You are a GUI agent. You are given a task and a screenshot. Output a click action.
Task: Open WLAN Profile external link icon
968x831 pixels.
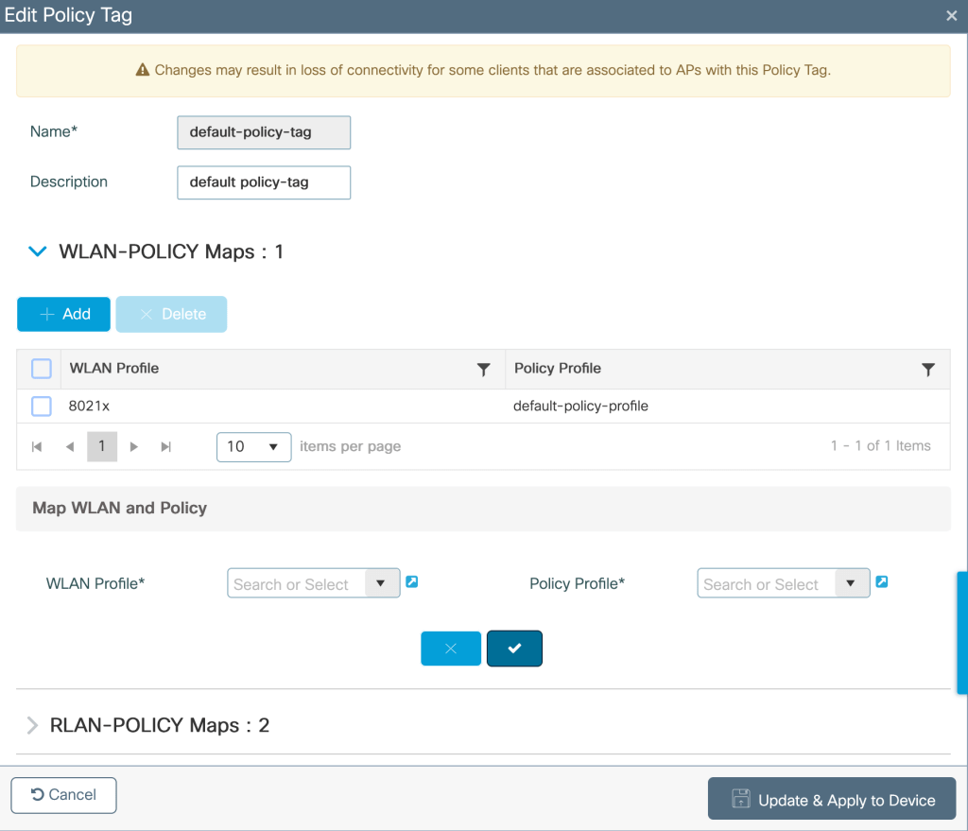click(x=411, y=582)
